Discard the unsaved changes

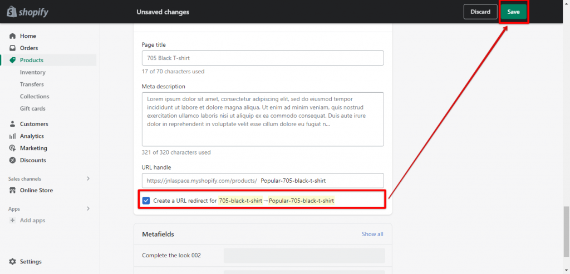pyautogui.click(x=480, y=12)
